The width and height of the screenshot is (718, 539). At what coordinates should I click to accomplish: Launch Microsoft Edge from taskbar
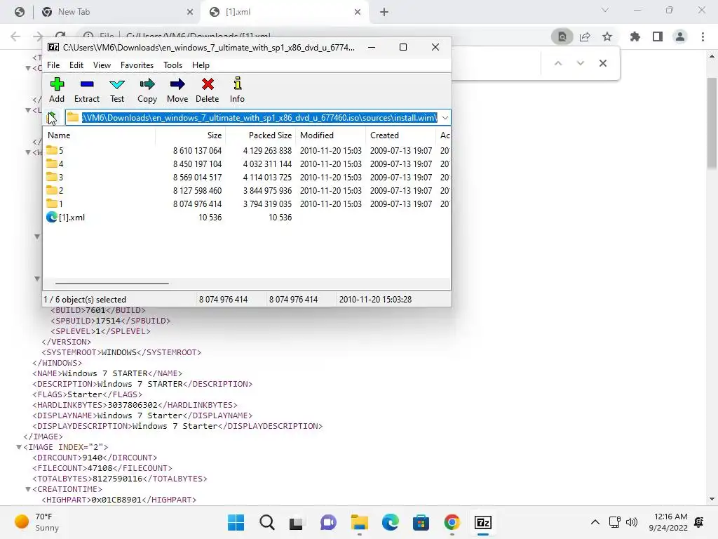[390, 522]
